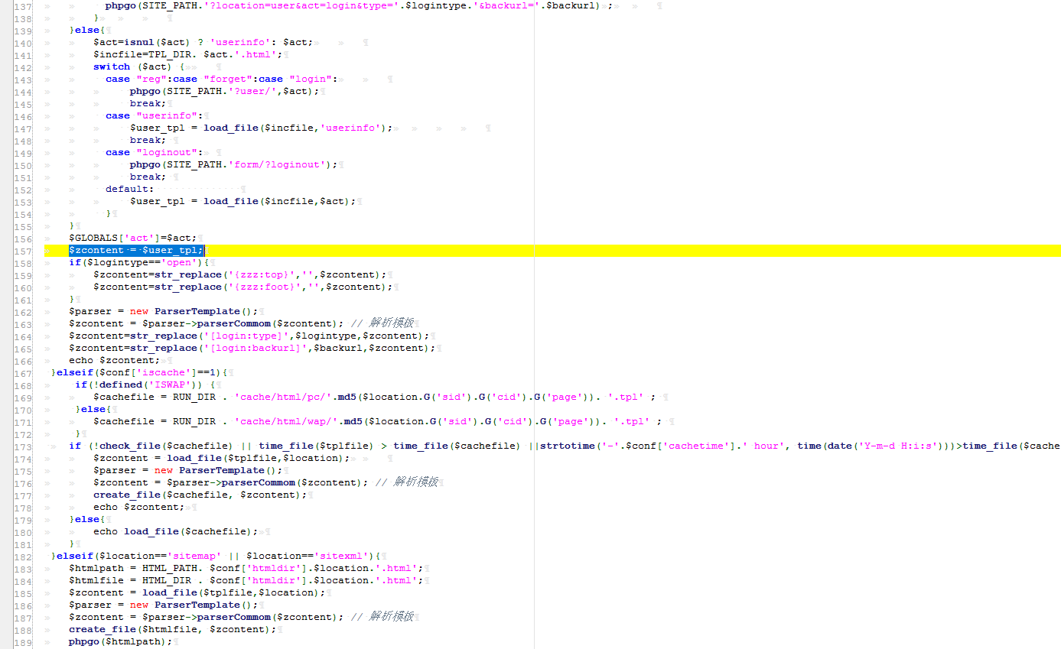Image resolution: width=1061 pixels, height=649 pixels.
Task: Click "default:" inside the switch statement
Action: (x=128, y=189)
